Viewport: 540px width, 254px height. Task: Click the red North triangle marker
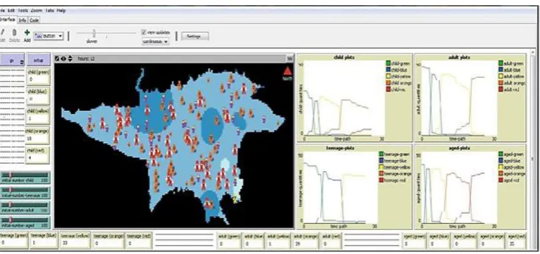tap(288, 71)
